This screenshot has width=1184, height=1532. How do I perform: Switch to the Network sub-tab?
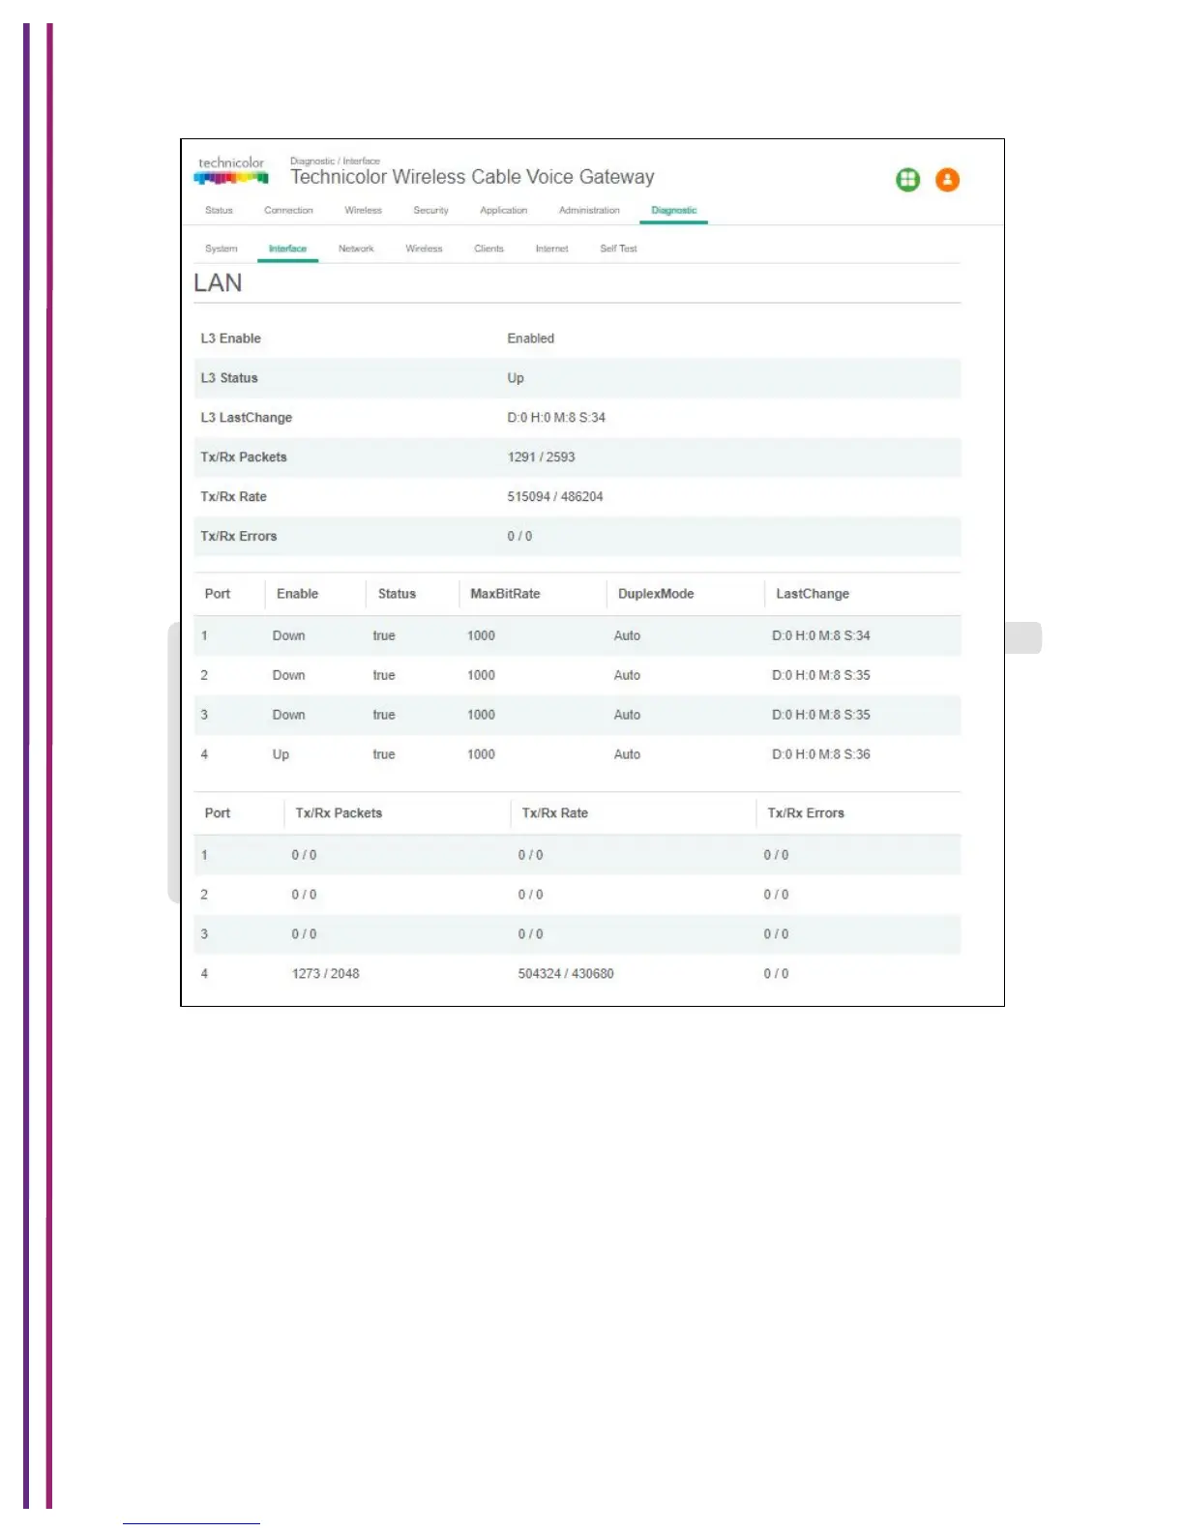click(x=356, y=249)
